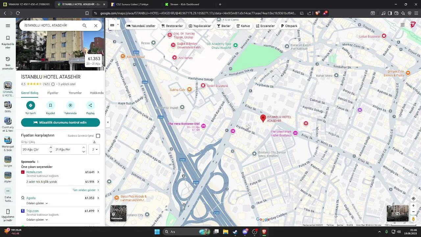This screenshot has height=237, width=421.
Task: Open the Trip.com ₺1.499 offer
Action: coord(61,211)
